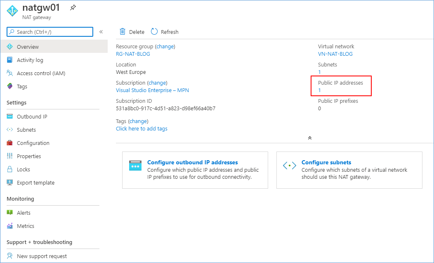Image resolution: width=434 pixels, height=263 pixels.
Task: Click the Configuration toolbox icon
Action: [9, 143]
